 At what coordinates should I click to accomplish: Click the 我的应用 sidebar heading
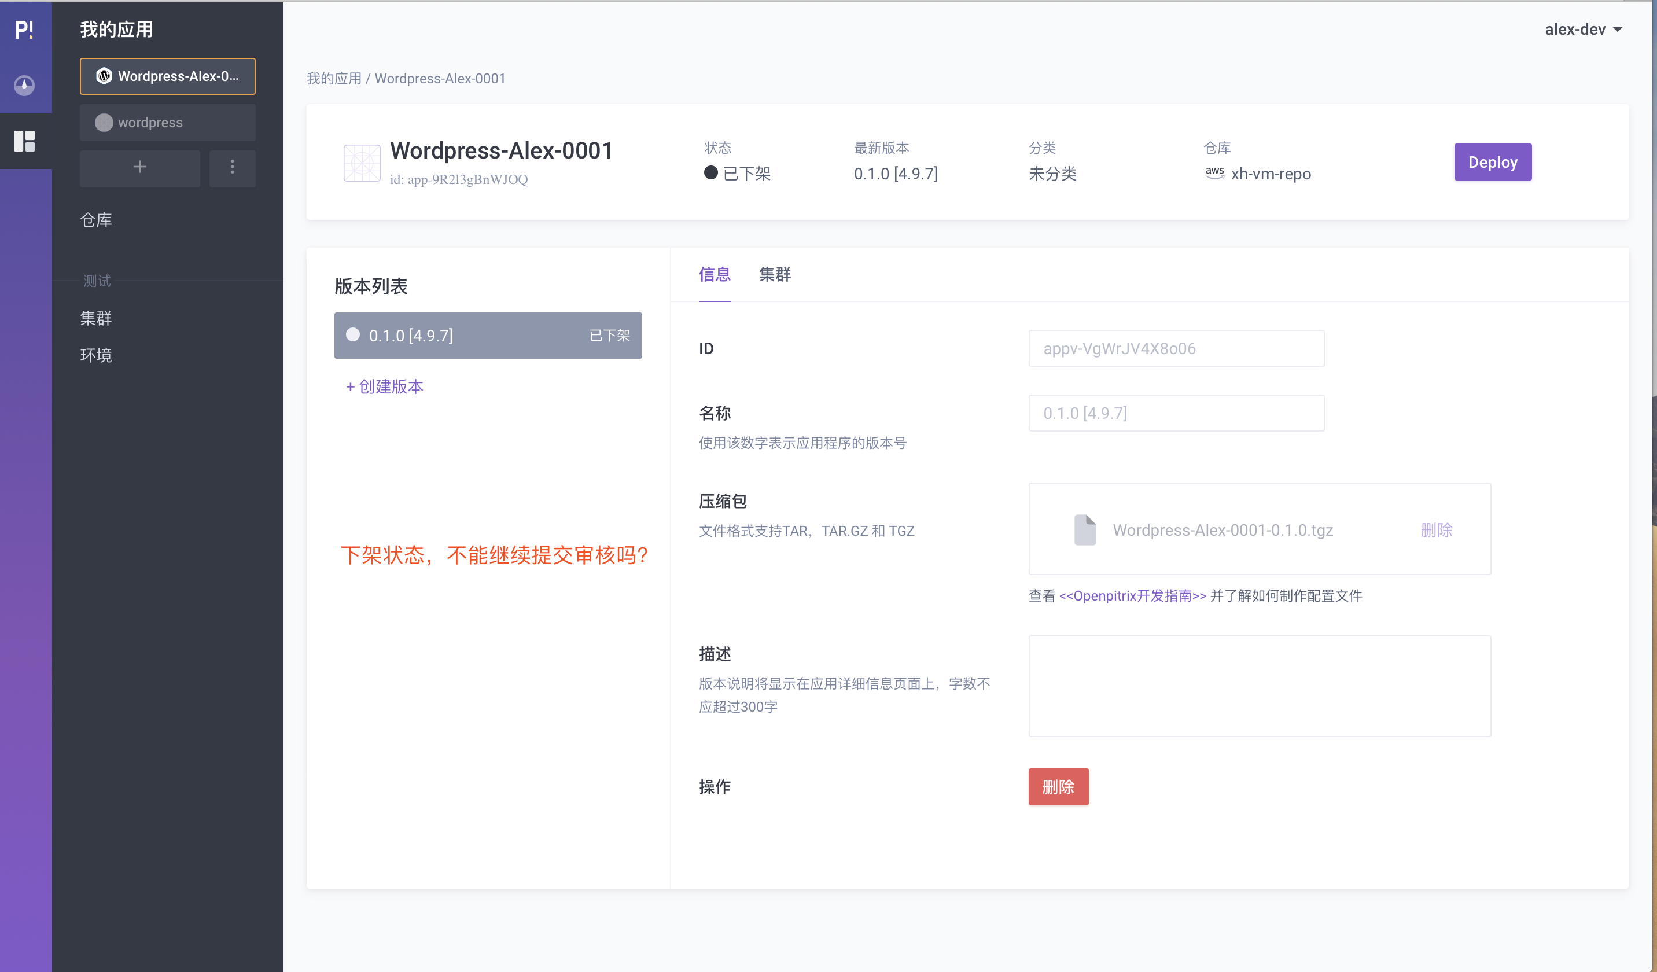[x=116, y=30]
